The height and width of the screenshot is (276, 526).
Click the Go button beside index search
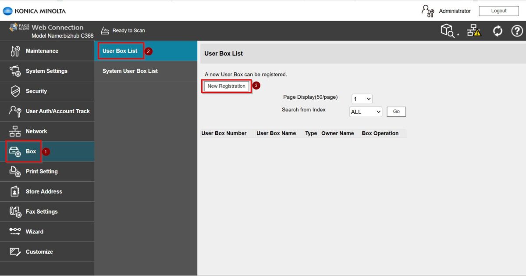396,112
